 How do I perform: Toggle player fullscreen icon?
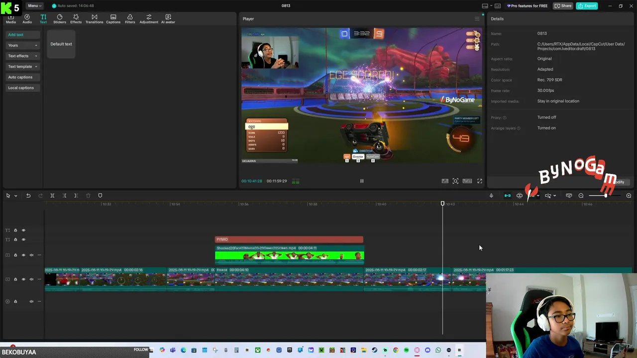click(x=480, y=181)
